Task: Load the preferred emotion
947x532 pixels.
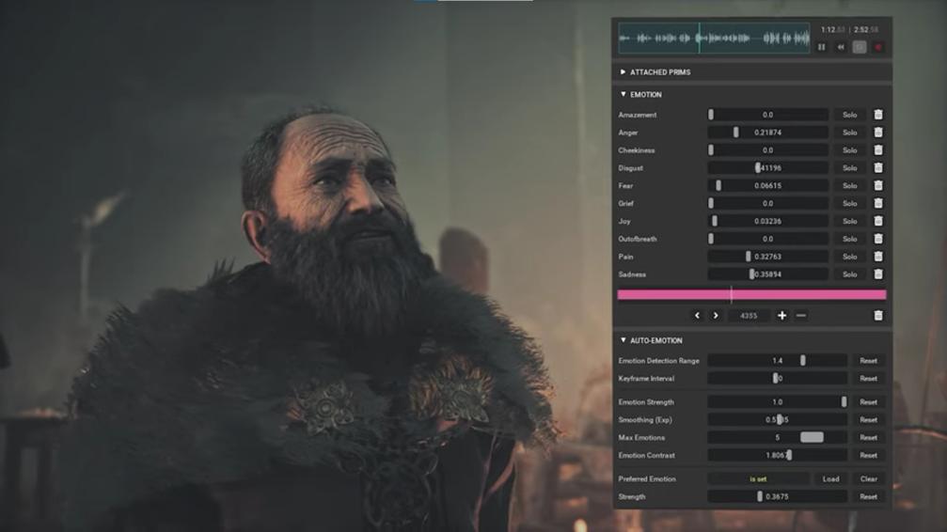Action: click(x=830, y=478)
